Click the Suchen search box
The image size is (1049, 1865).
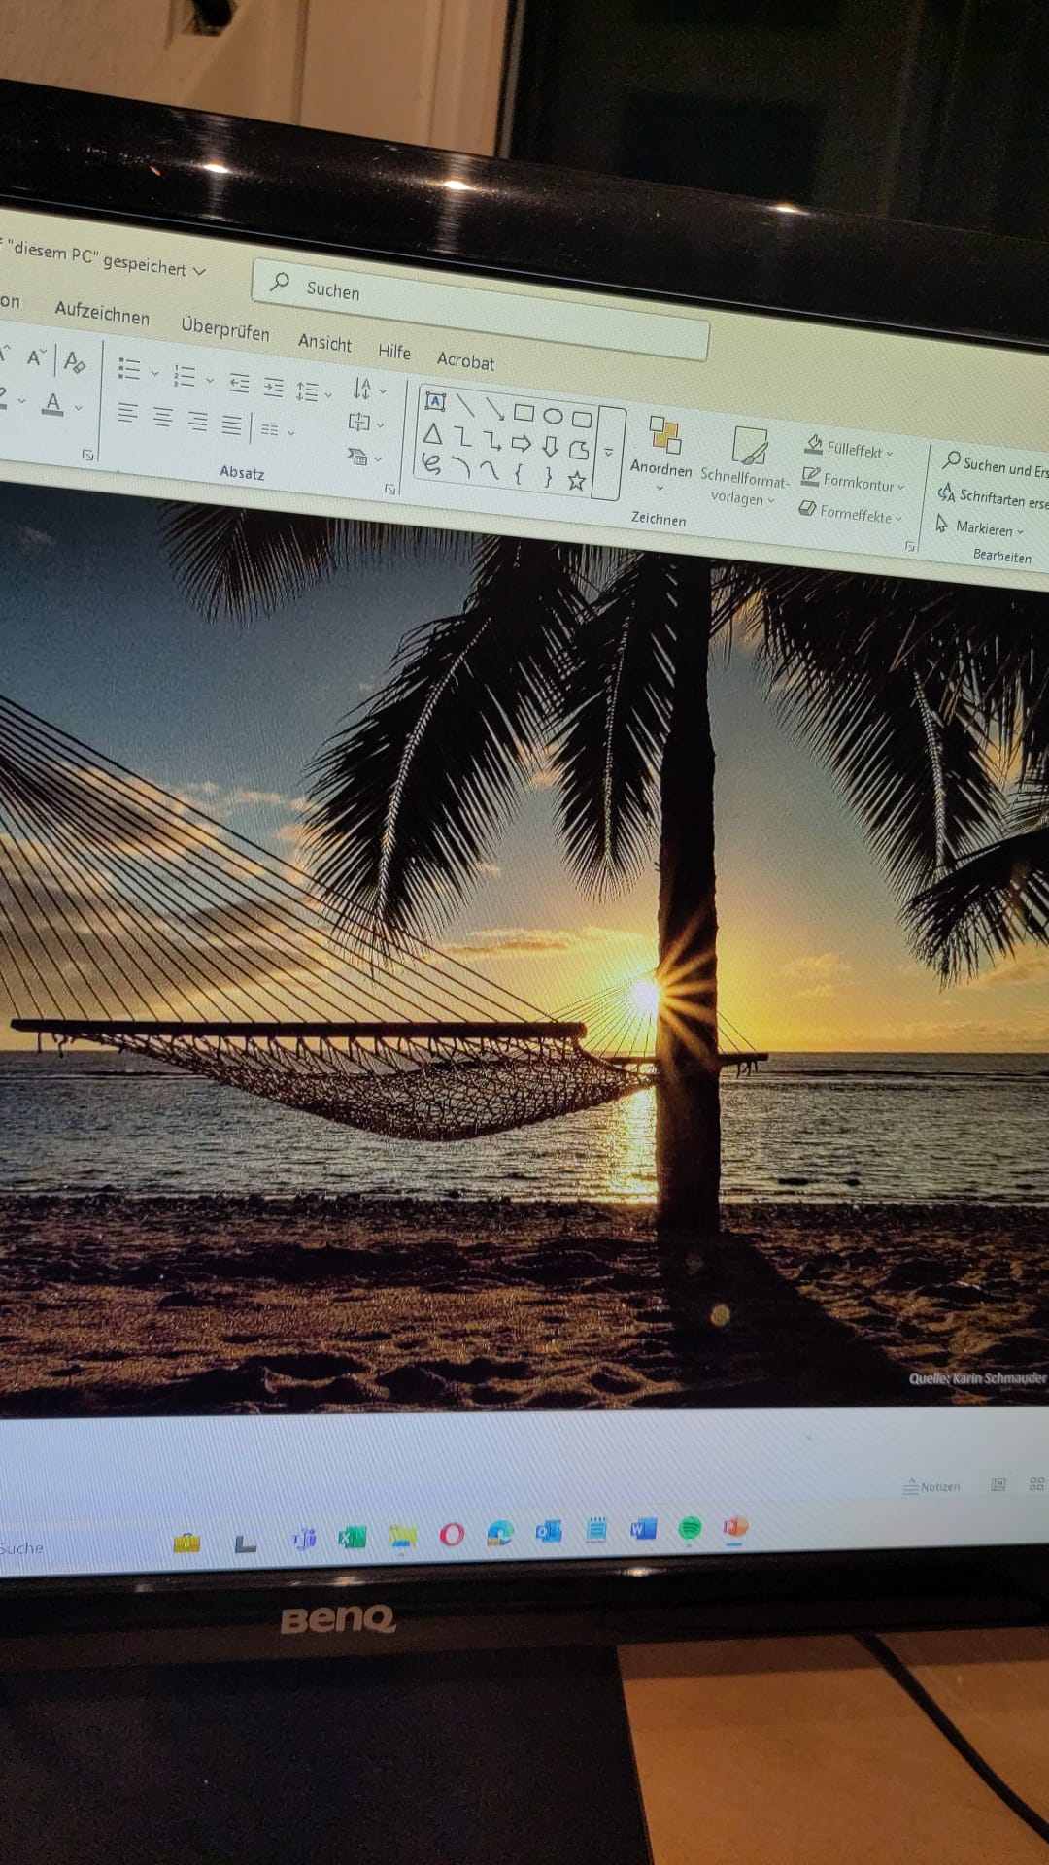480,310
